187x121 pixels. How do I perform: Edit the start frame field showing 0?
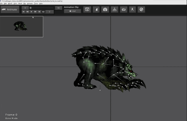(x=25, y=8)
